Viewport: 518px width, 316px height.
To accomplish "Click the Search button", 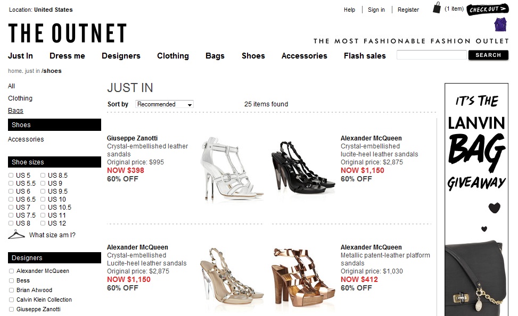I will 488,55.
